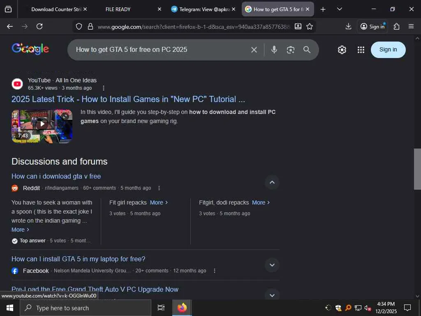This screenshot has width=421, height=316.
Task: Select the 'How to get GTA 5' tab
Action: click(278, 9)
